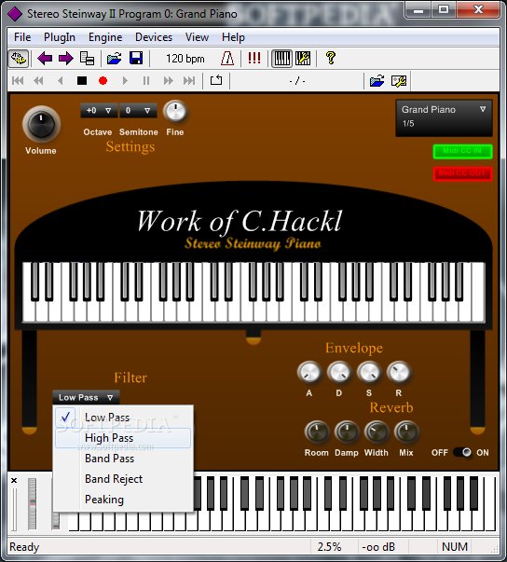Viewport: 507px width, 562px height.
Task: Click the next program purple right arrow
Action: (66, 58)
